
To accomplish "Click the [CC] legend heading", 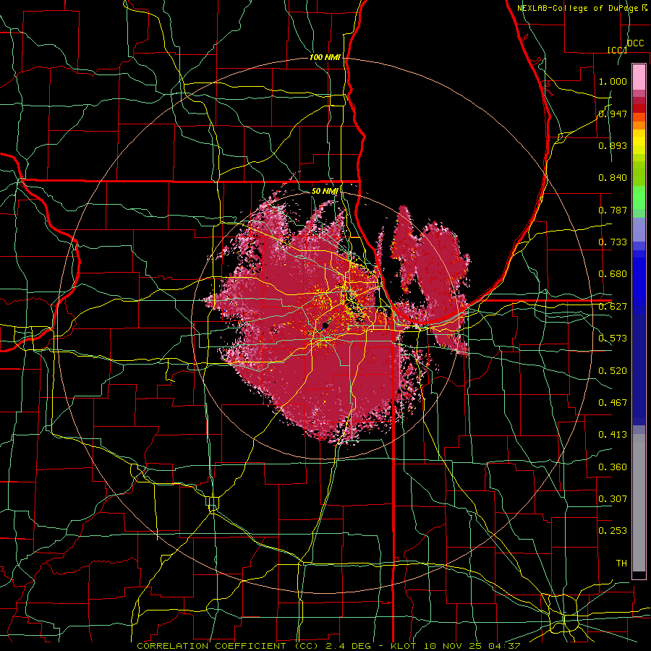I will coord(617,50).
